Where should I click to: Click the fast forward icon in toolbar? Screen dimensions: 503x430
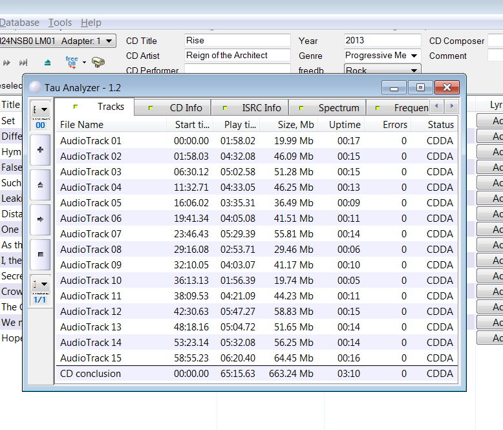(x=6, y=63)
